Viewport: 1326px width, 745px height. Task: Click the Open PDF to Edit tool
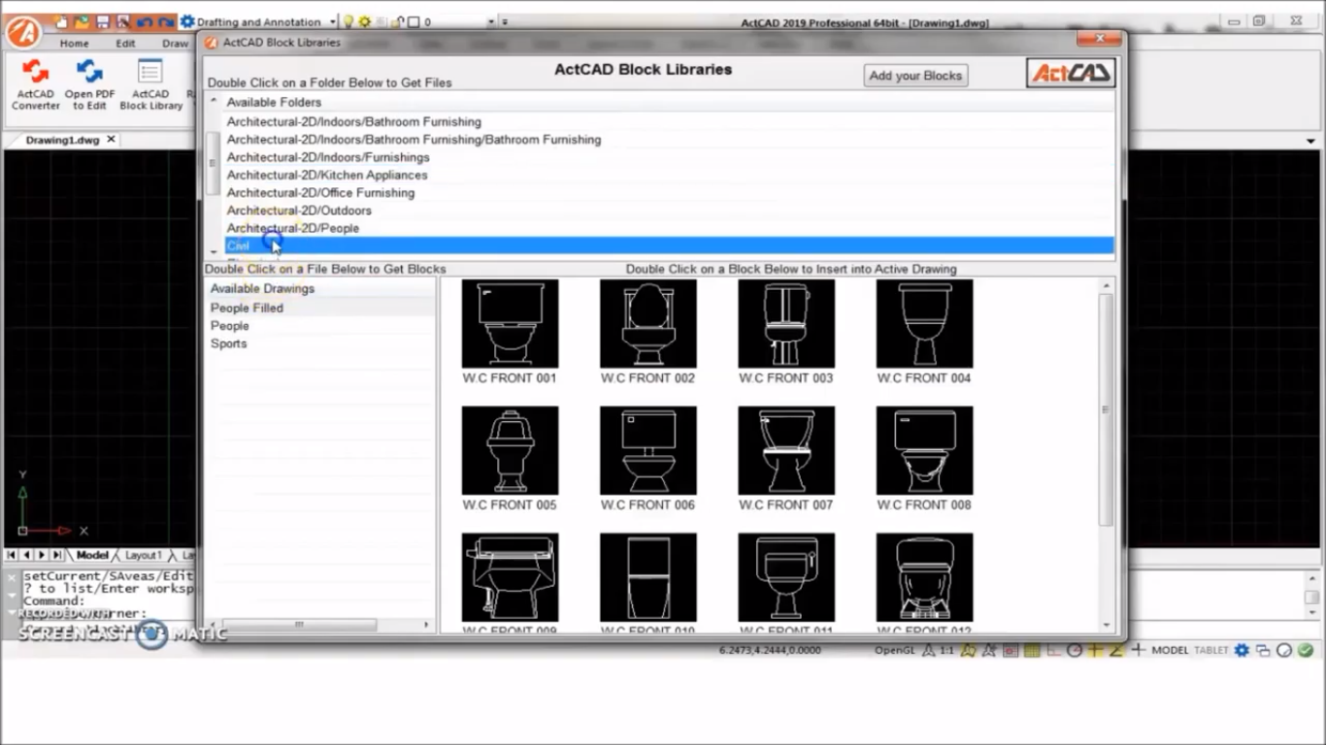click(x=89, y=84)
